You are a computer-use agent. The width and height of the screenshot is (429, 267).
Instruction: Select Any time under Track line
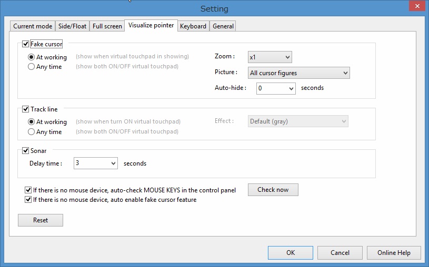click(x=32, y=132)
